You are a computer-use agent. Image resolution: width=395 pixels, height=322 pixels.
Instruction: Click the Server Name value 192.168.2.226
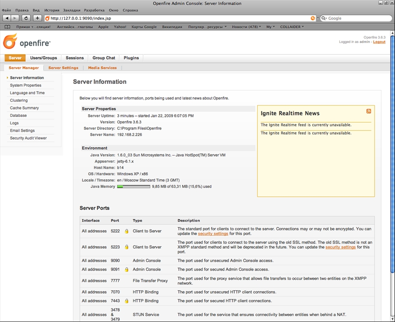coord(129,135)
